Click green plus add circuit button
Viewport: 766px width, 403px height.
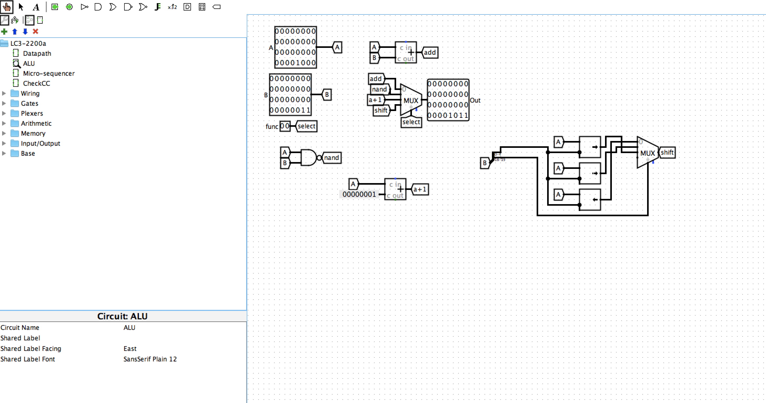click(x=4, y=32)
